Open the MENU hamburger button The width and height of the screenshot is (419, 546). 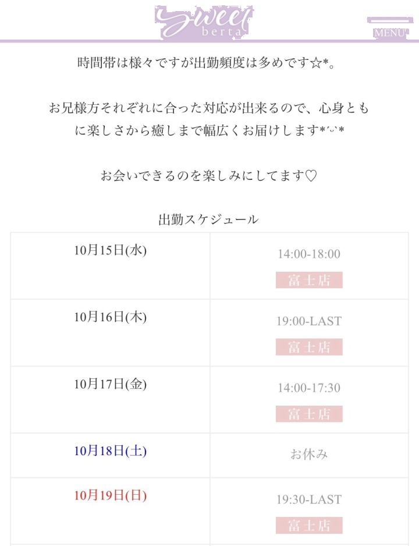click(389, 27)
